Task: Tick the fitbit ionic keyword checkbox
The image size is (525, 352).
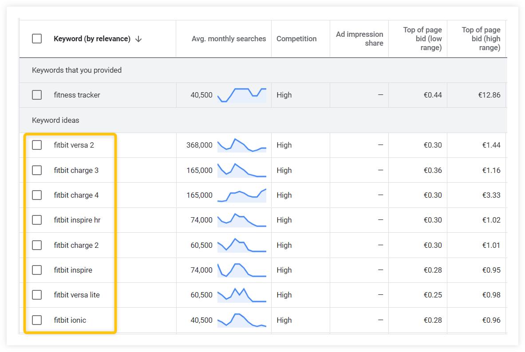Action: (37, 320)
